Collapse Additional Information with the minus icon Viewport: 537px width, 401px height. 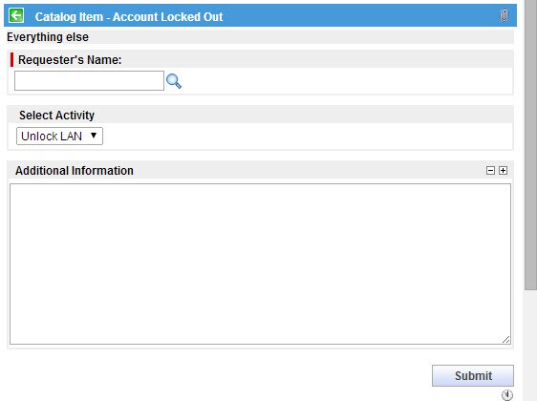click(x=490, y=170)
